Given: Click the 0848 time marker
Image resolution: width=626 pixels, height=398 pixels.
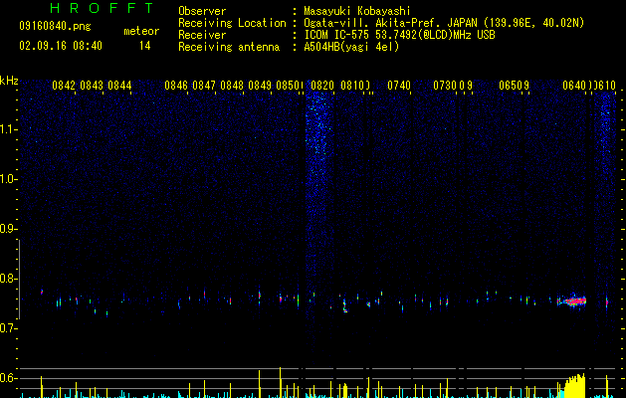Looking at the screenshot, I should 232,86.
